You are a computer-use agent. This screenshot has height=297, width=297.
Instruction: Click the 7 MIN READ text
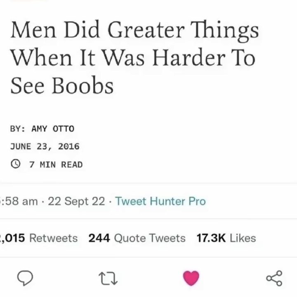[x=56, y=165]
